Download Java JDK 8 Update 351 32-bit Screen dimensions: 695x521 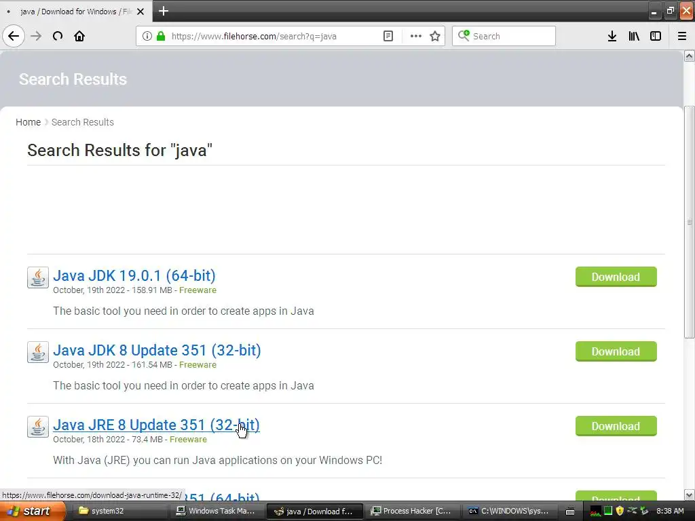click(616, 351)
